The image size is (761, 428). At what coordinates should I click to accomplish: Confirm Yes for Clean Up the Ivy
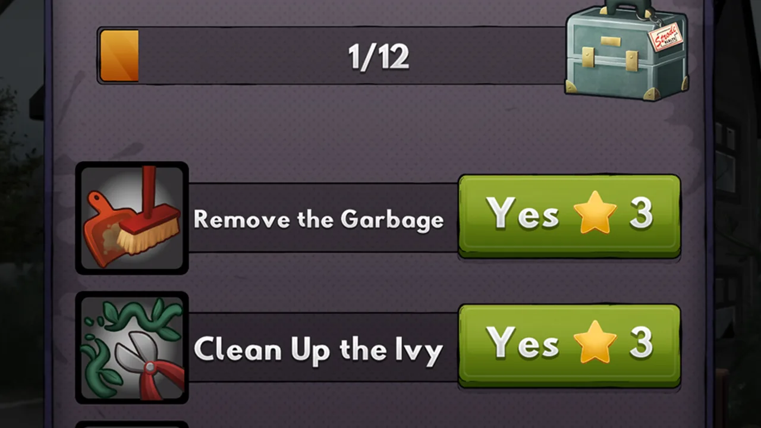click(569, 346)
